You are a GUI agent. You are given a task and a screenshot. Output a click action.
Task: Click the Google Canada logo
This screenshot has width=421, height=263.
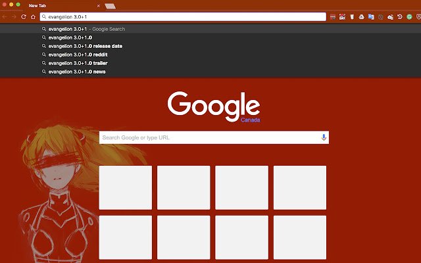coord(214,107)
